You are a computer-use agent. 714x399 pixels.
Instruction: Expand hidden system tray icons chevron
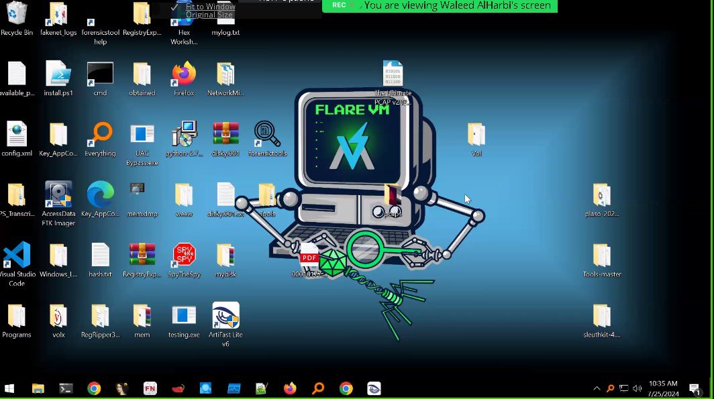pos(597,388)
